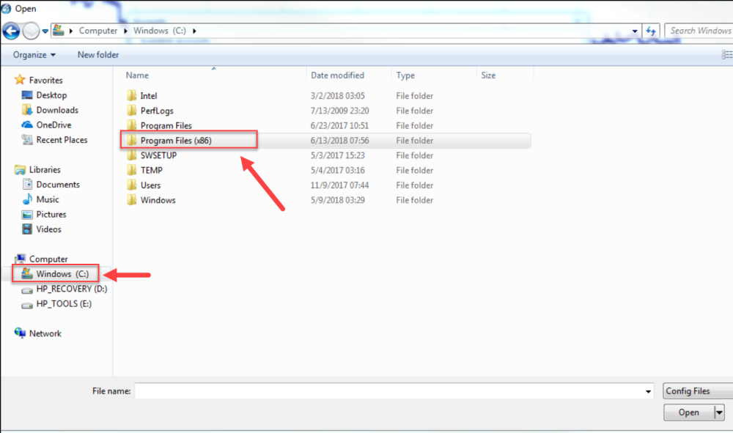Select Computer in the address breadcrumb
This screenshot has width=733, height=433.
click(x=97, y=30)
